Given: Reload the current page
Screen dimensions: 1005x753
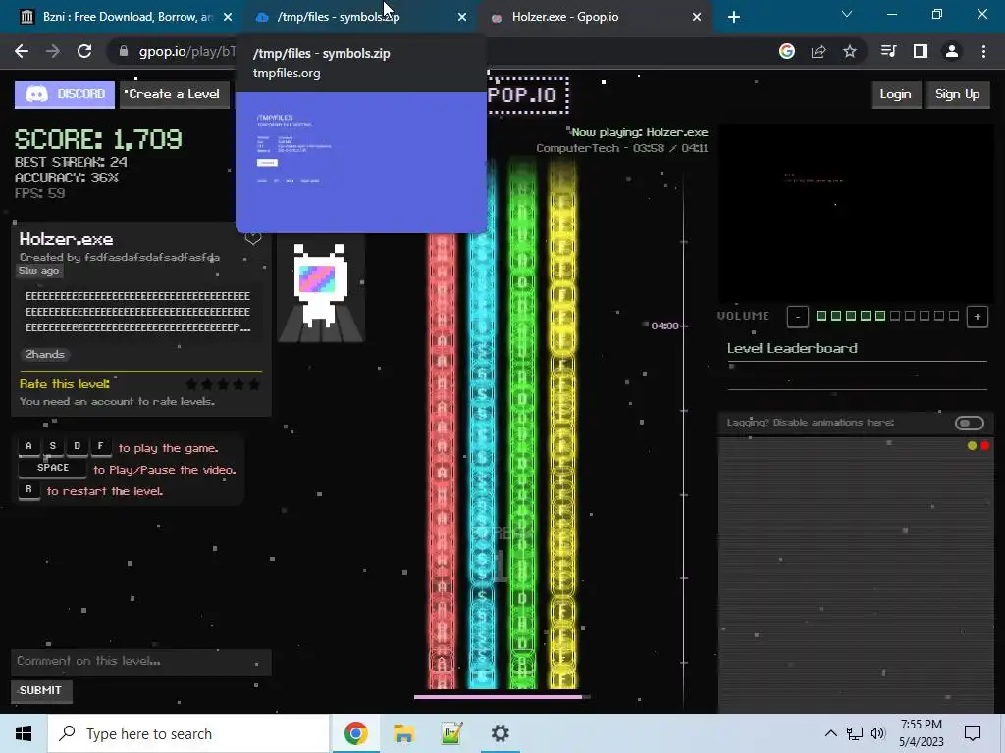Looking at the screenshot, I should pos(84,51).
